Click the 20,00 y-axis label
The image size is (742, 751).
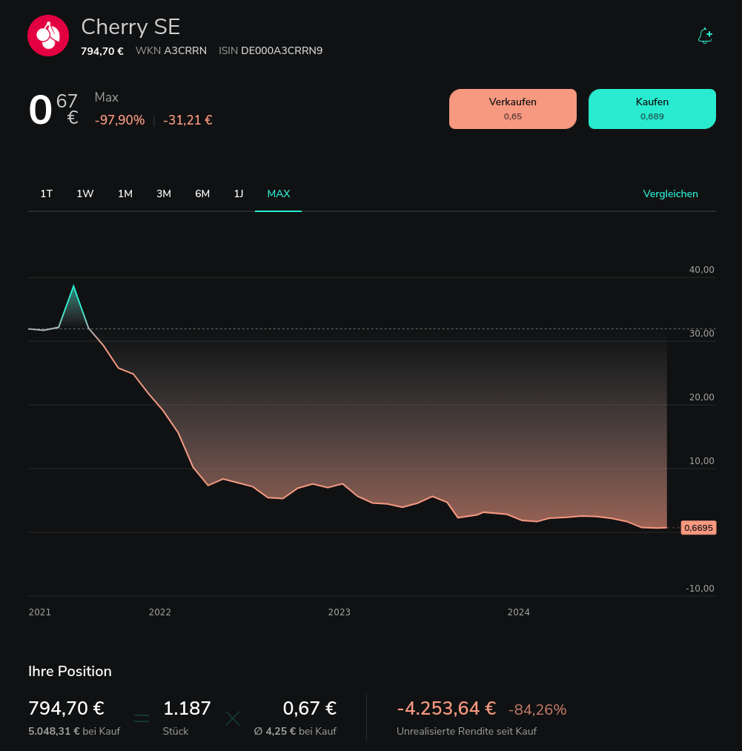(x=702, y=397)
